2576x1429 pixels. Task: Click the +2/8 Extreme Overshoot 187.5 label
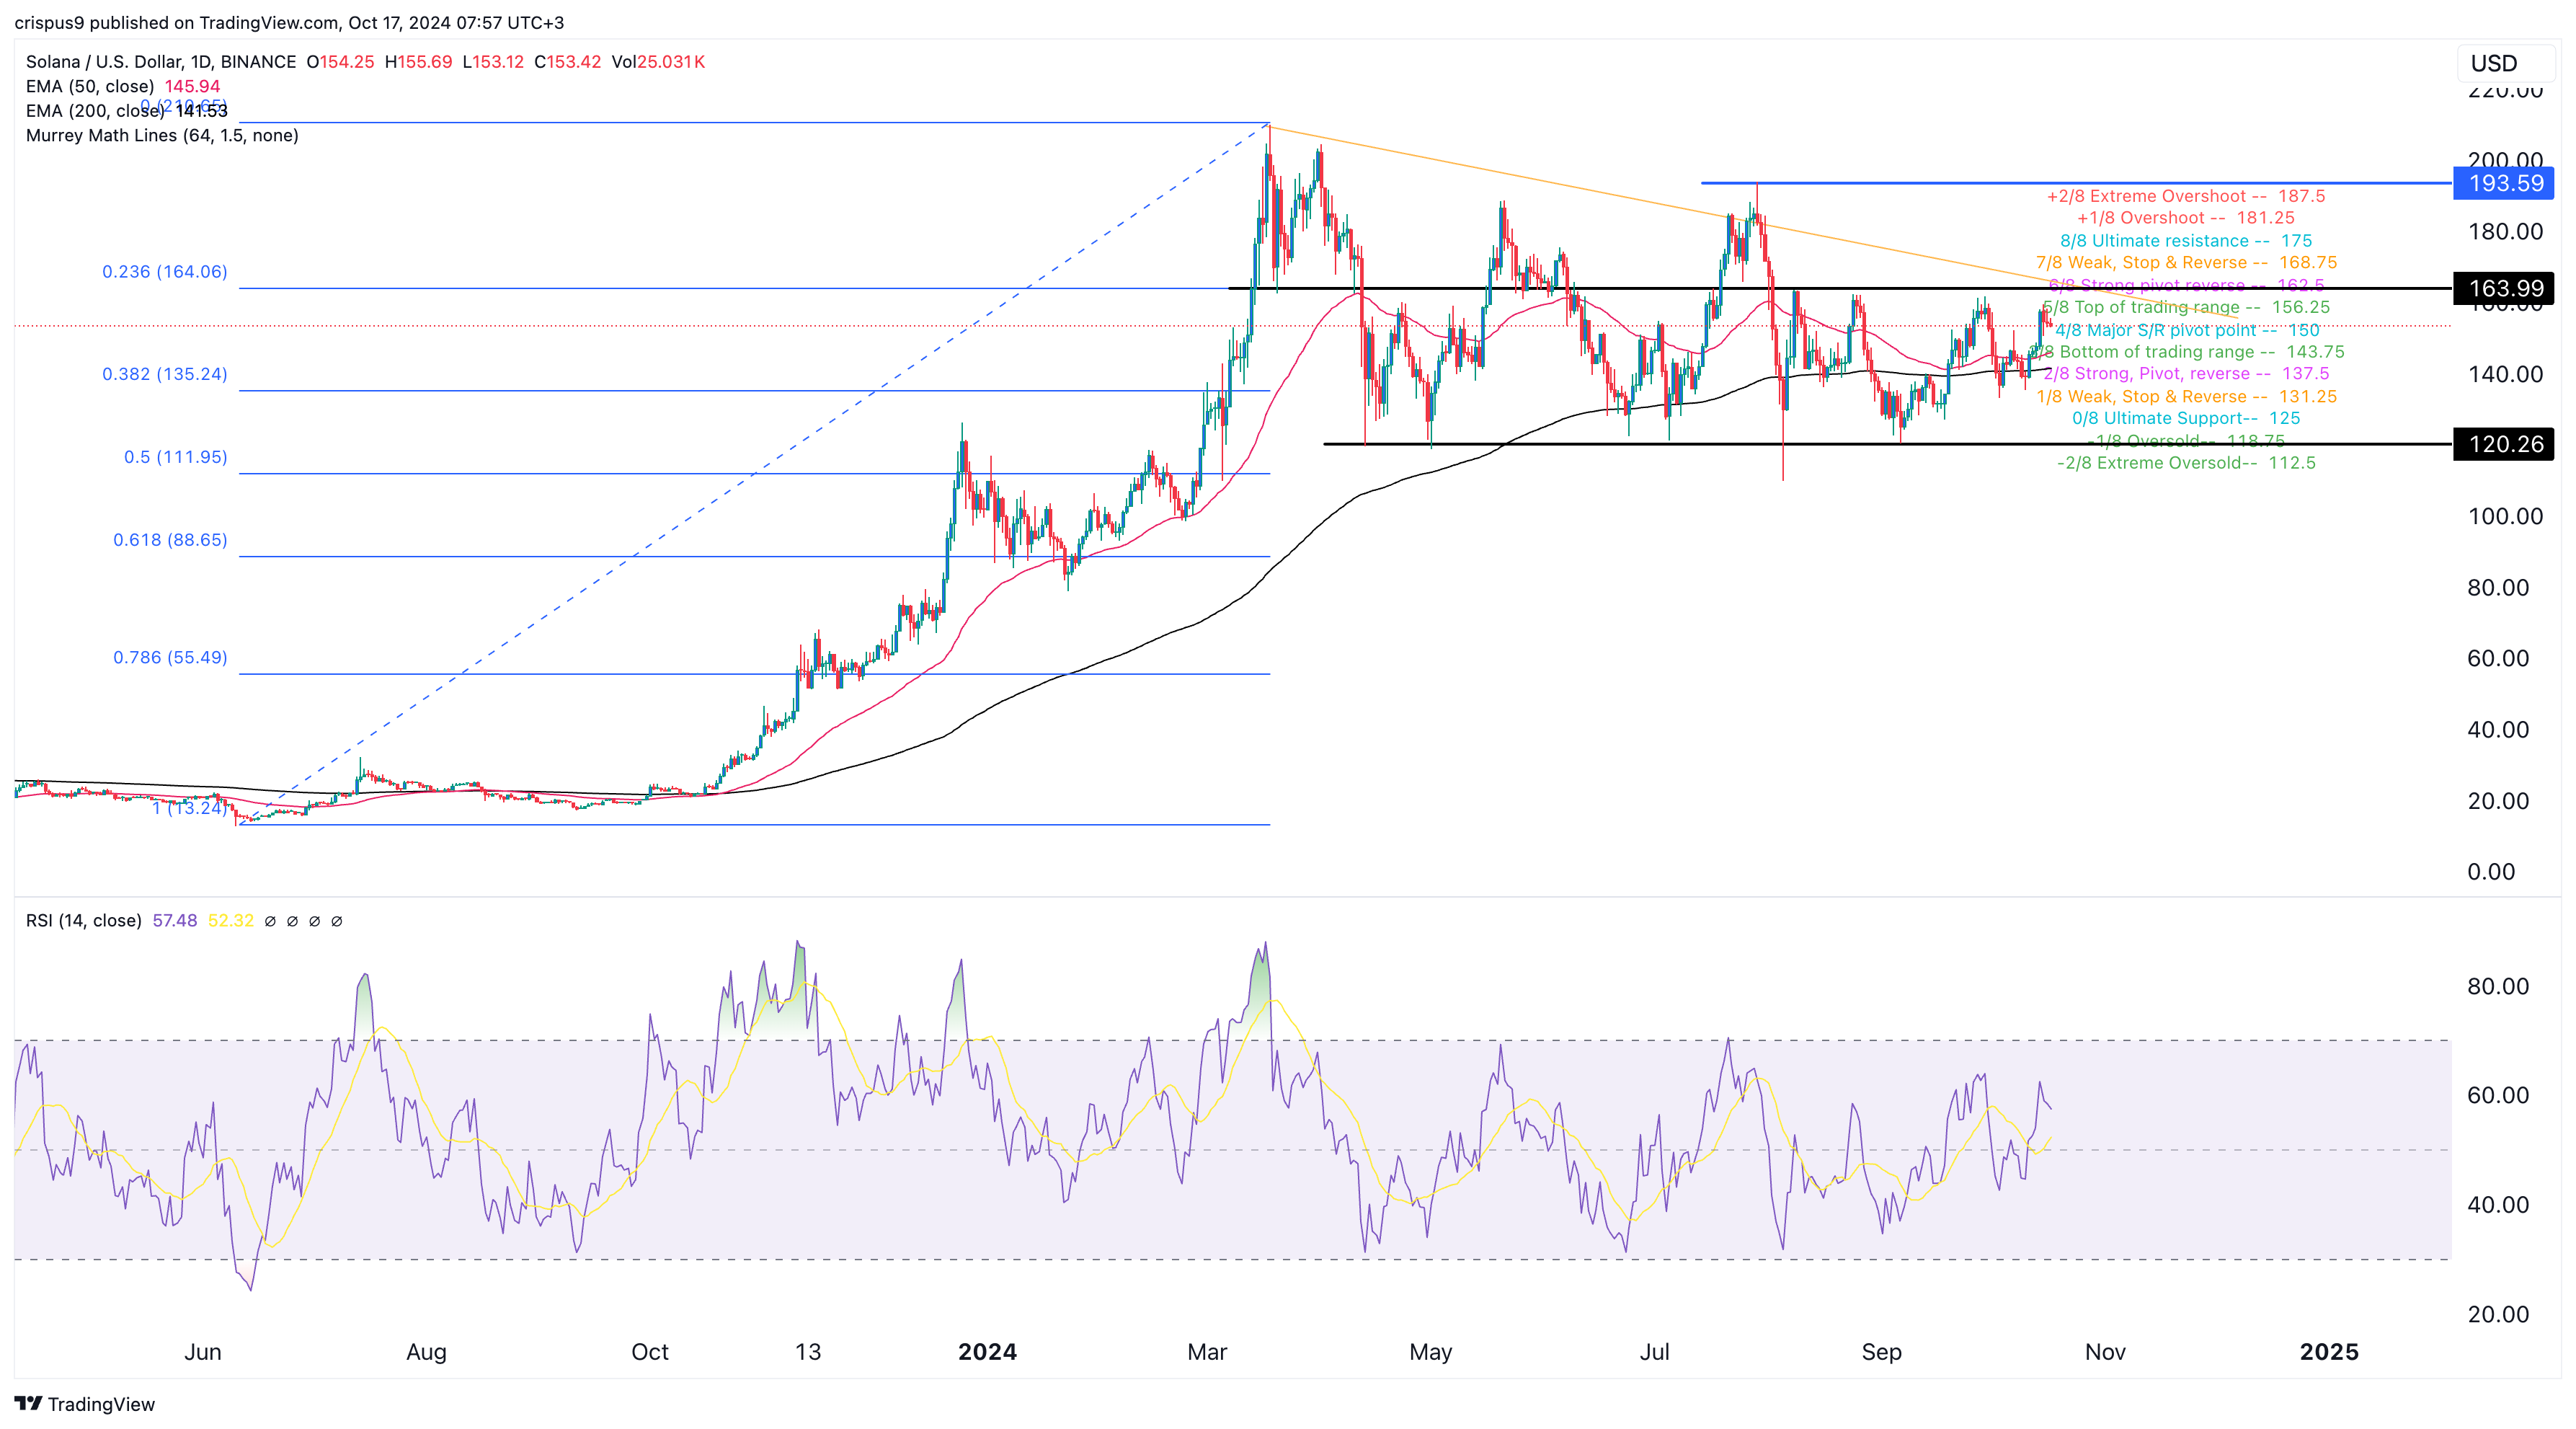tap(2186, 196)
